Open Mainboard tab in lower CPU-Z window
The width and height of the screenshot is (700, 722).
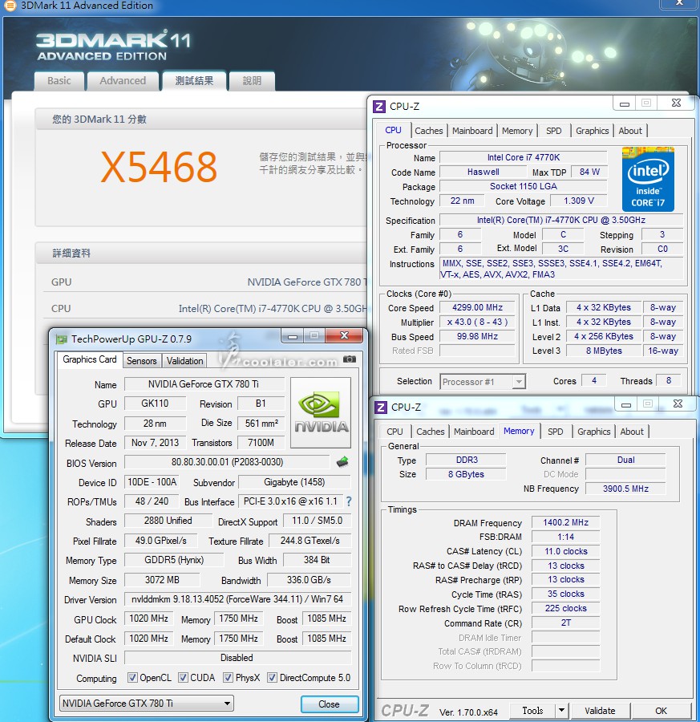[x=474, y=432]
